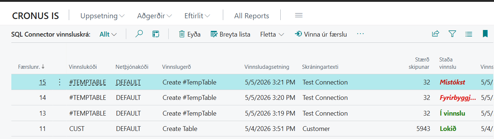Select the red Fyrirbyggj... status cell
This screenshot has height=139, width=494.
(458, 98)
